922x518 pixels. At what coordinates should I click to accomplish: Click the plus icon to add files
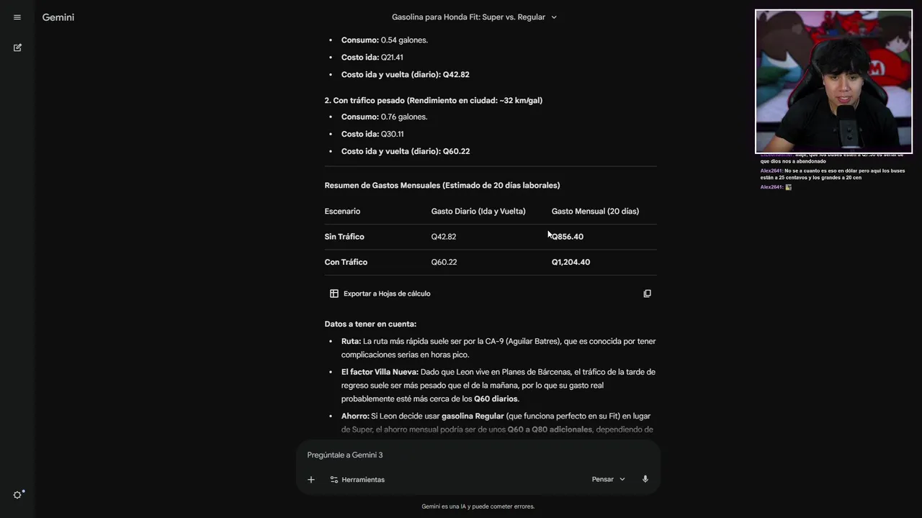pyautogui.click(x=311, y=480)
